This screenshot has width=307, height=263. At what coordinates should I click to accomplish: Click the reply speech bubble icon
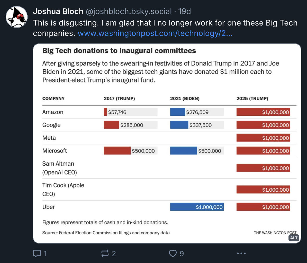37,253
